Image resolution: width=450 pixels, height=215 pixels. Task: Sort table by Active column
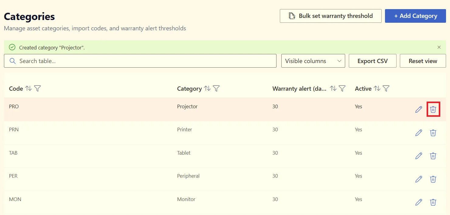point(377,88)
